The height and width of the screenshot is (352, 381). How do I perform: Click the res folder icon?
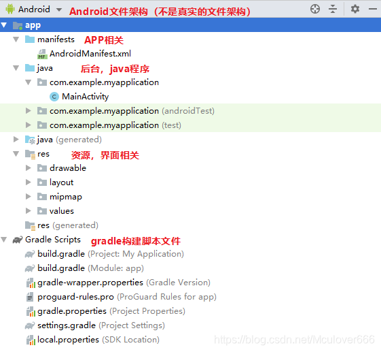click(x=30, y=154)
